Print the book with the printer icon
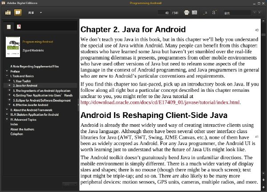The height and width of the screenshot is (192, 267). (186, 12)
